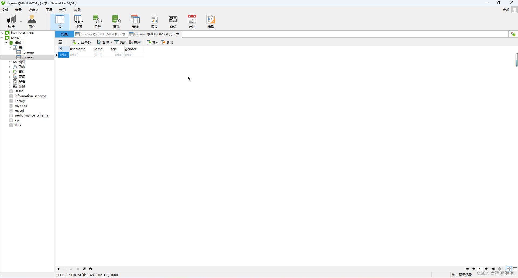Collapse the db01 database tree

tap(6, 43)
